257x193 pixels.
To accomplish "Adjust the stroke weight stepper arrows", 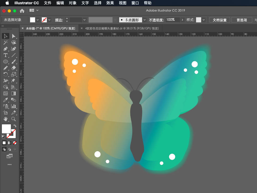I will [x=67, y=20].
